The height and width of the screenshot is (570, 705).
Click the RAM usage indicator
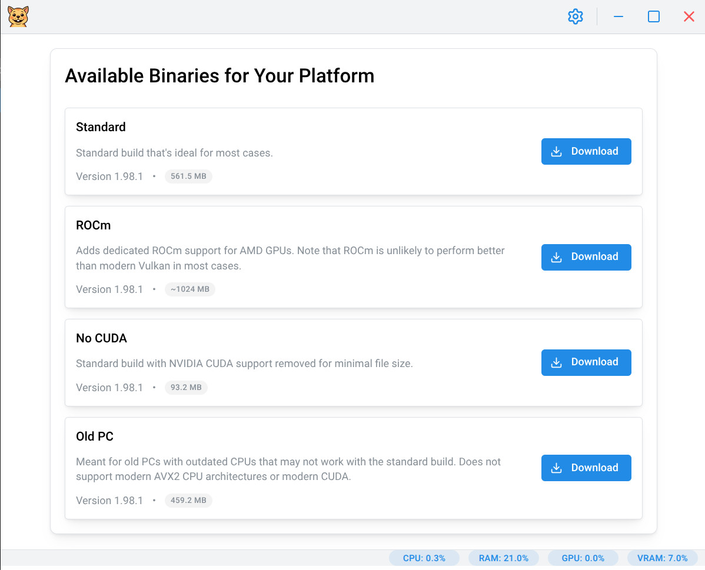pos(503,558)
